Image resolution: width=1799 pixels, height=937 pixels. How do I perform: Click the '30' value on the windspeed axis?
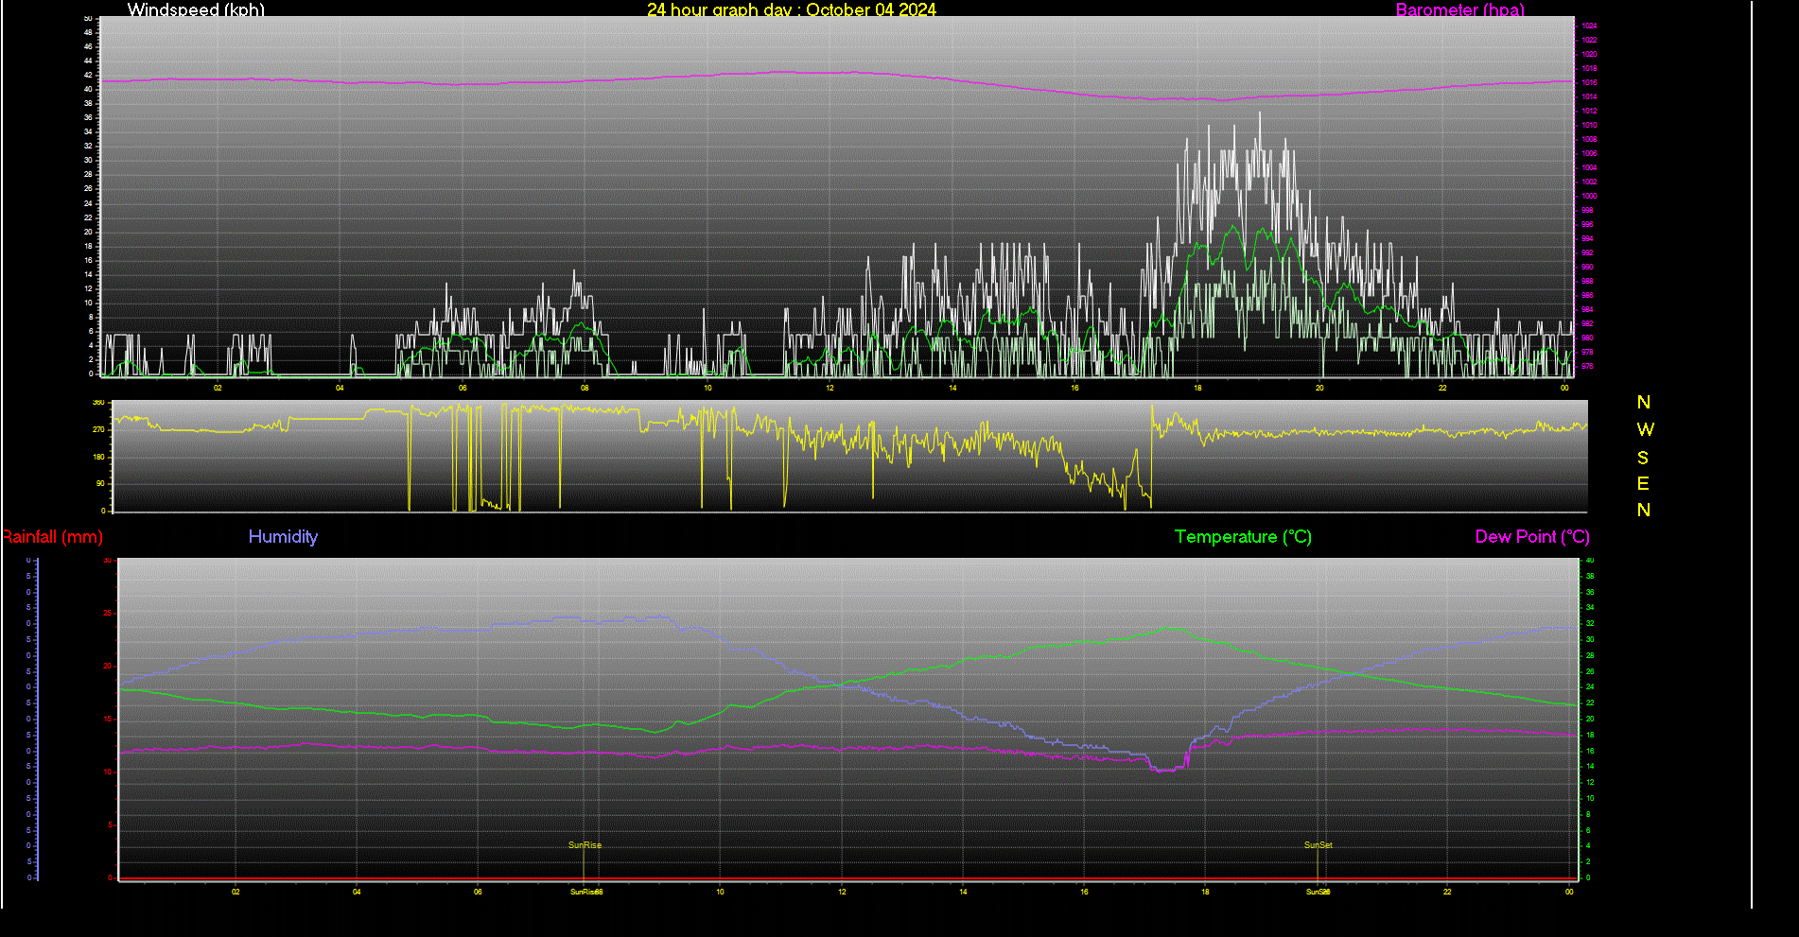pyautogui.click(x=89, y=161)
